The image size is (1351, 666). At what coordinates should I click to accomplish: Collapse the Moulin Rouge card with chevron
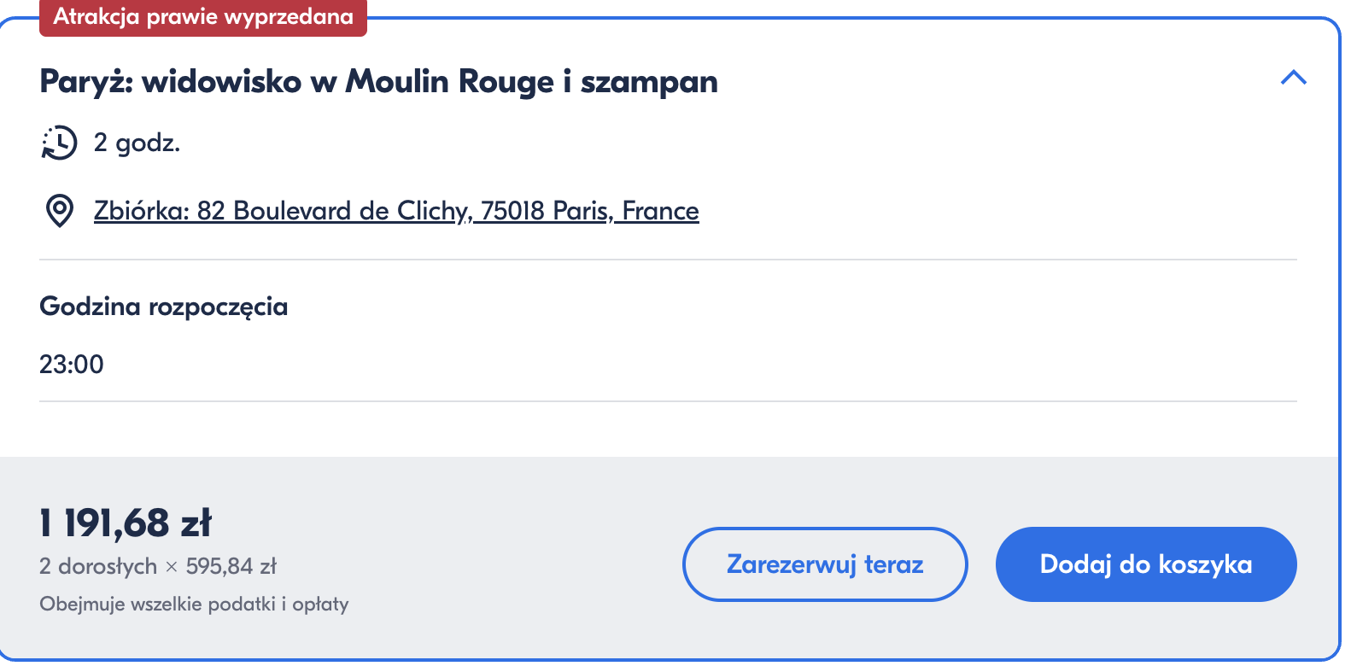pos(1294,78)
